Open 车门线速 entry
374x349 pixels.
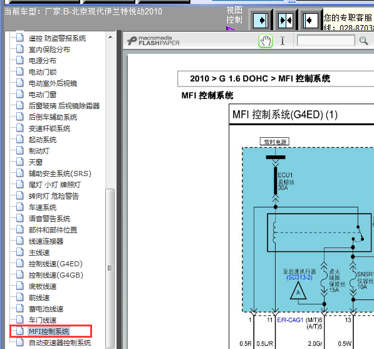pos(43,320)
